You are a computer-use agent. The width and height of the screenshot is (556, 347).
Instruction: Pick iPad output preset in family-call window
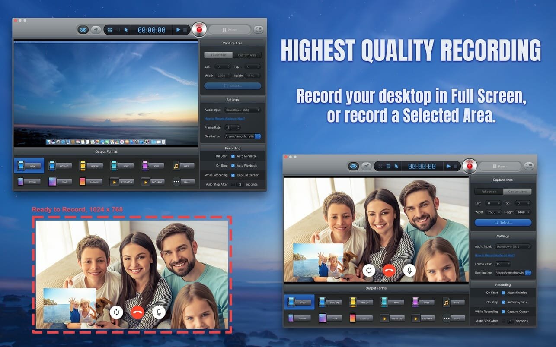330,318
